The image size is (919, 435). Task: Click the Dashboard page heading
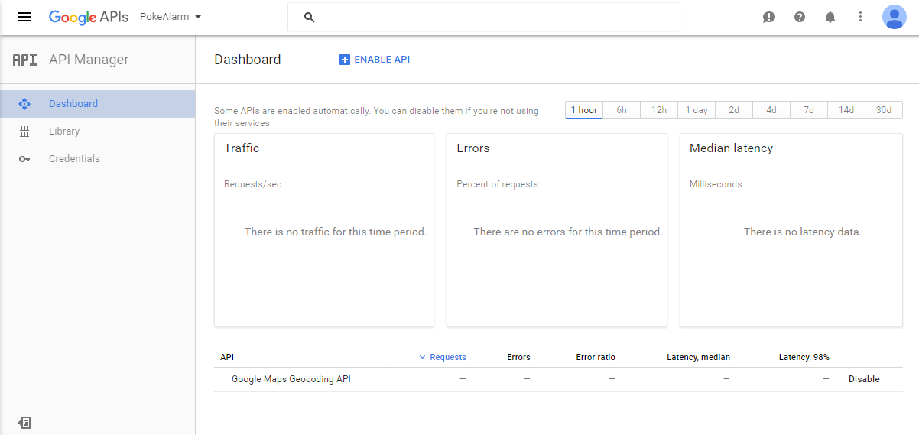tap(248, 60)
